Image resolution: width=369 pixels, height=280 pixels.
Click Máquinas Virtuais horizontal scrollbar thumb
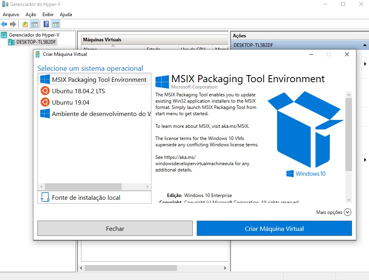[131, 268]
